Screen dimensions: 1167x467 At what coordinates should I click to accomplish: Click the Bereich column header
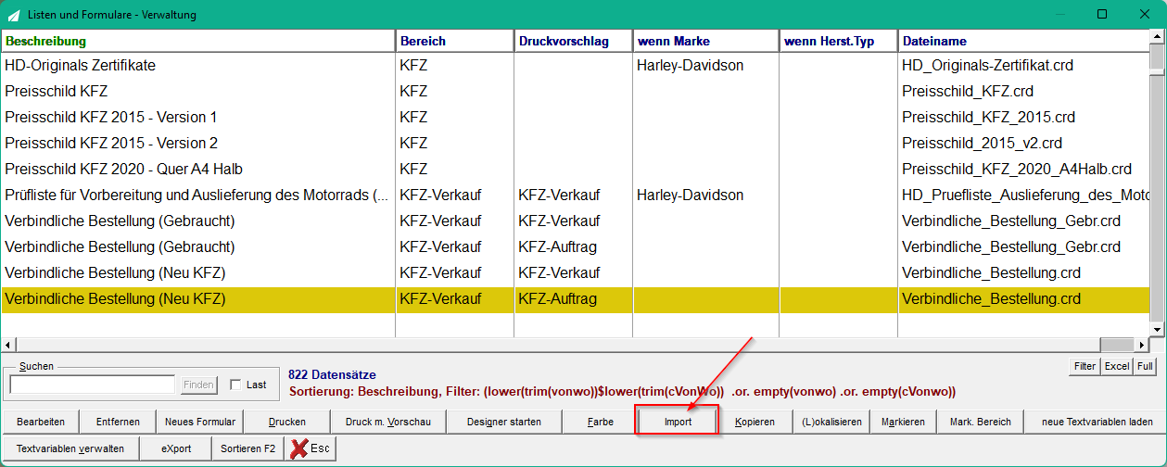pos(454,41)
